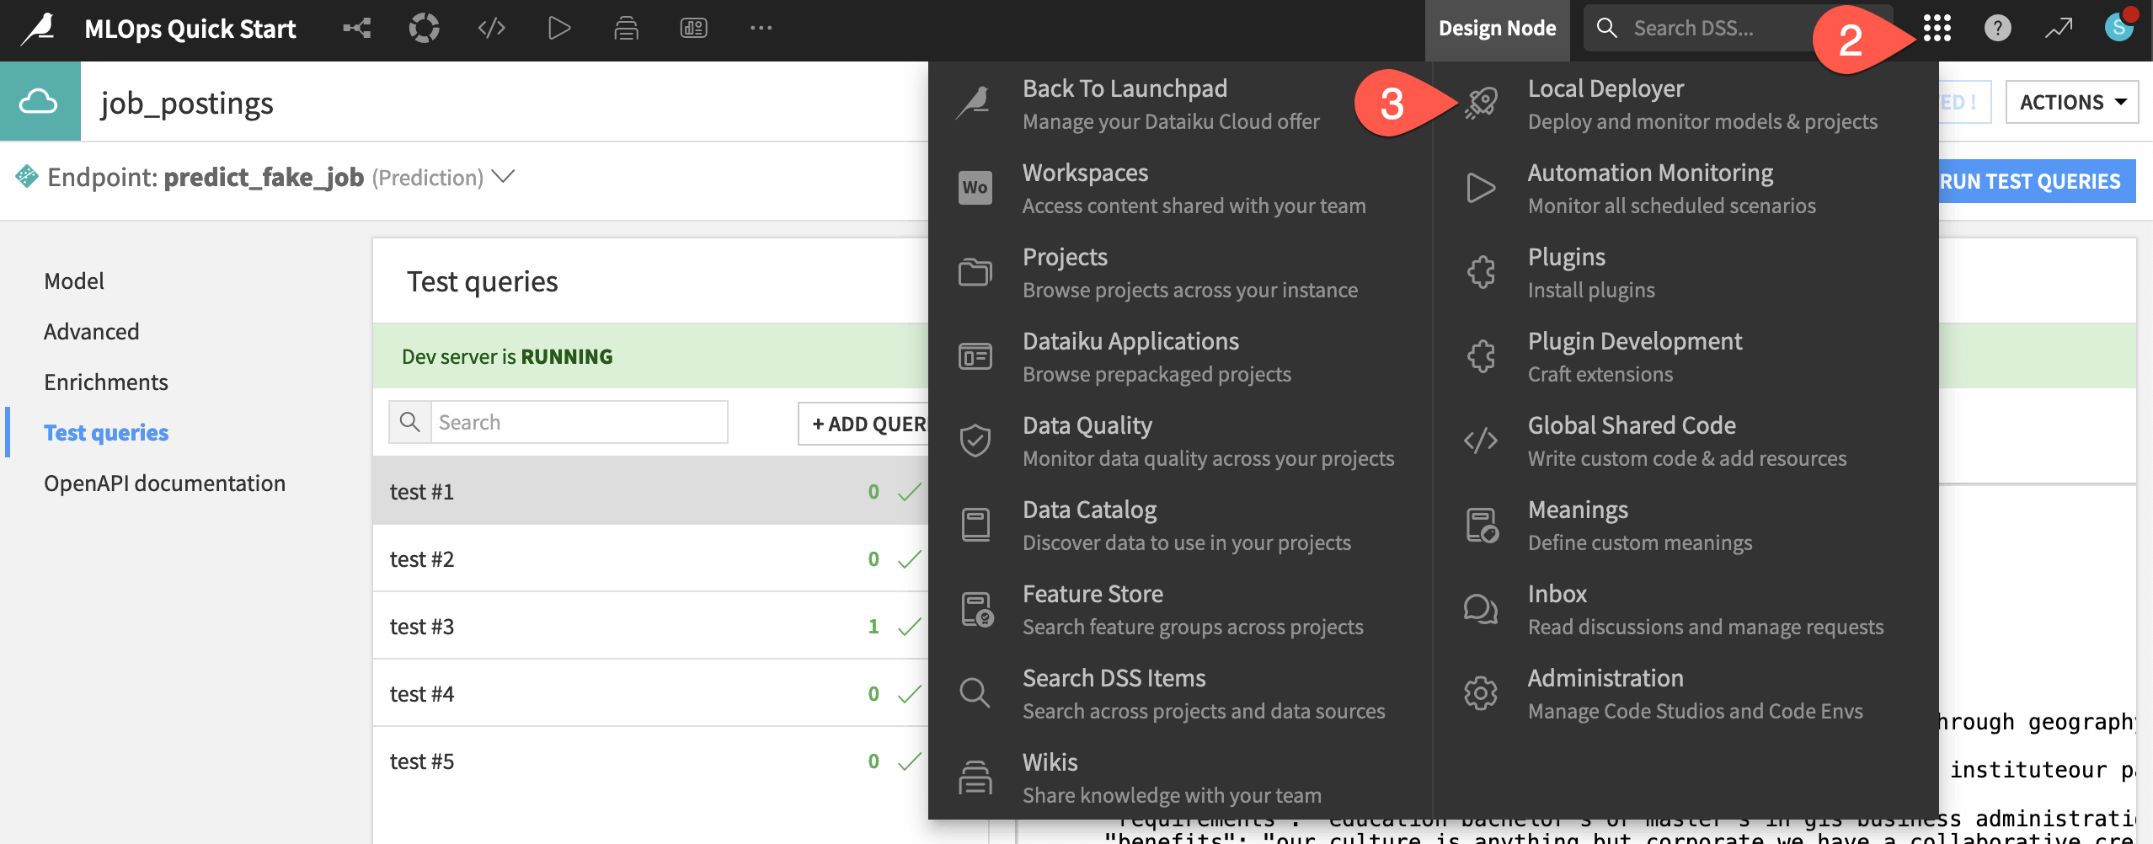Click the endpoint diamond icon

click(x=27, y=176)
